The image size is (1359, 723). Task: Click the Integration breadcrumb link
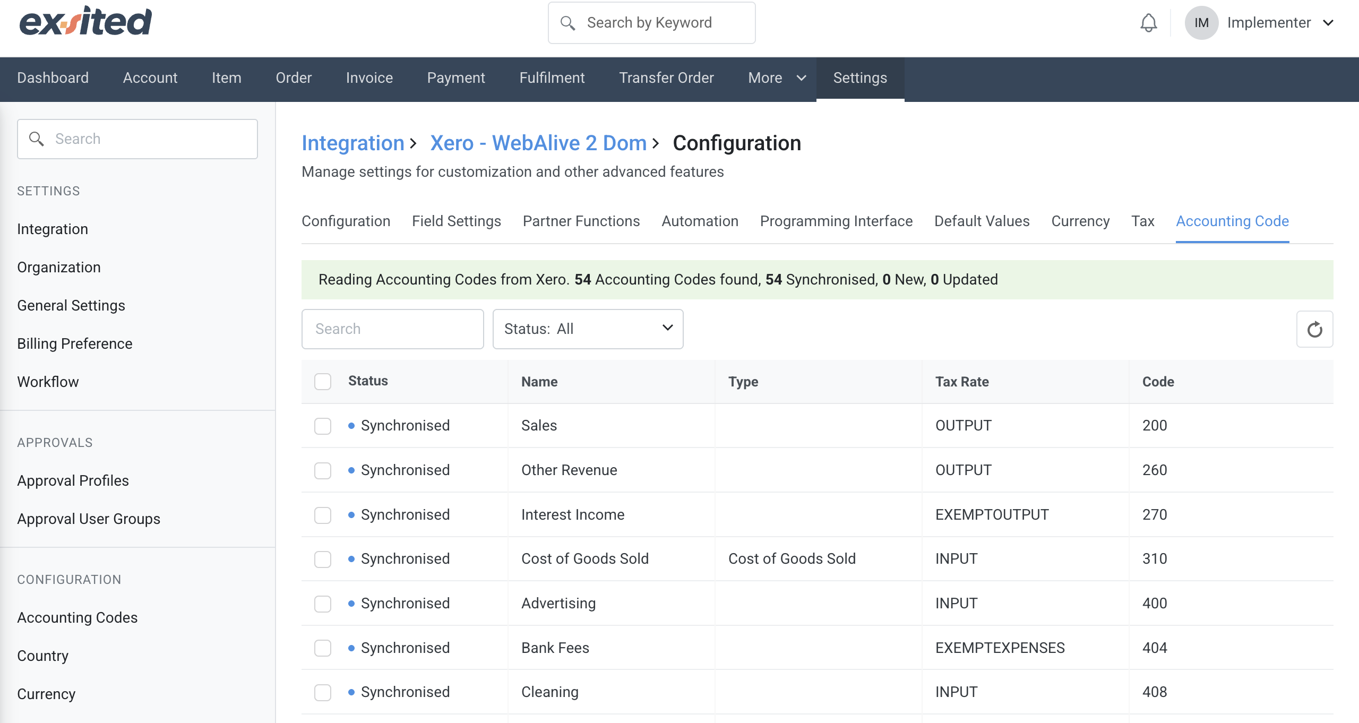[x=352, y=143]
